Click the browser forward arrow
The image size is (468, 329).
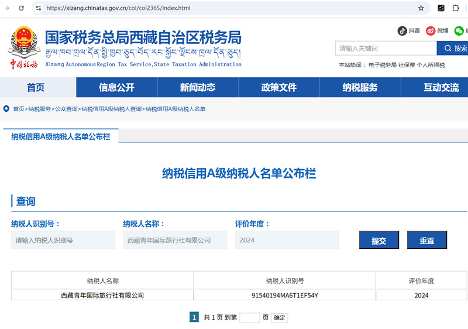coord(7,8)
